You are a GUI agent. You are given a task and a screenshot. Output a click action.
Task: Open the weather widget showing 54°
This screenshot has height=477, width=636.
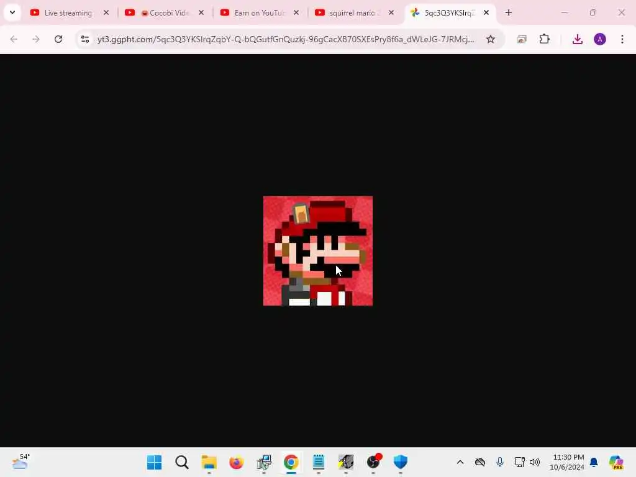click(20, 461)
